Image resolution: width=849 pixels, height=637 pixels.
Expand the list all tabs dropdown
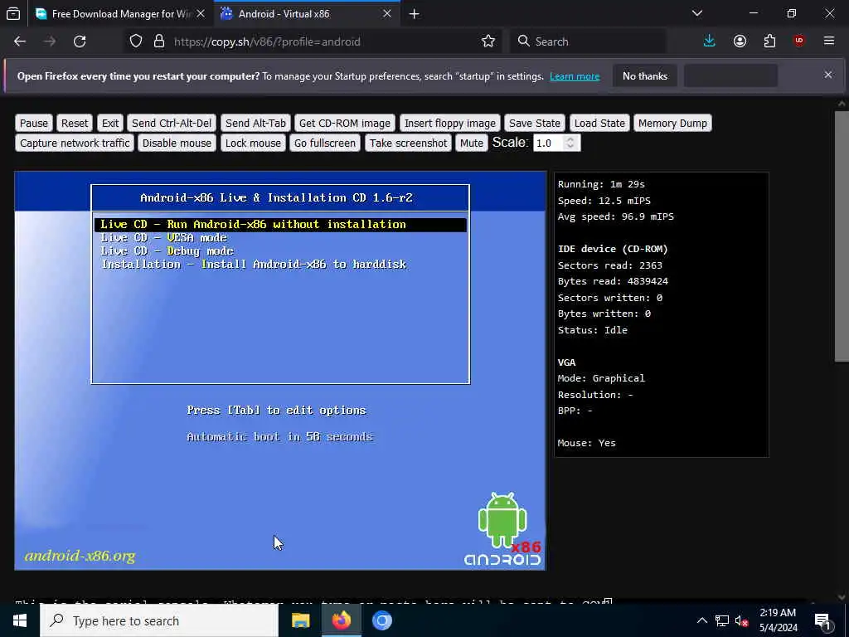tap(697, 13)
